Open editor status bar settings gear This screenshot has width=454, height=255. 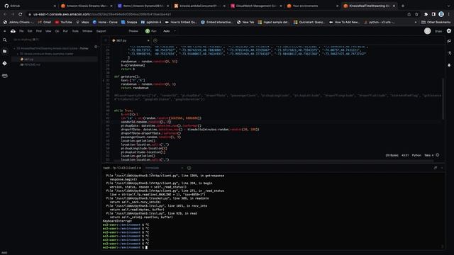point(438,155)
